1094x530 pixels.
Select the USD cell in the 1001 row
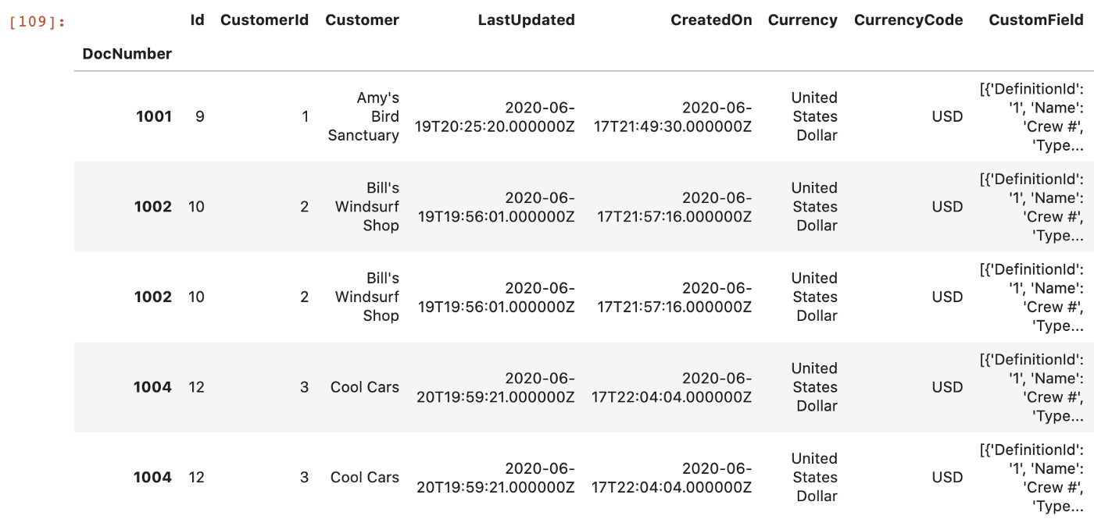[x=947, y=117]
